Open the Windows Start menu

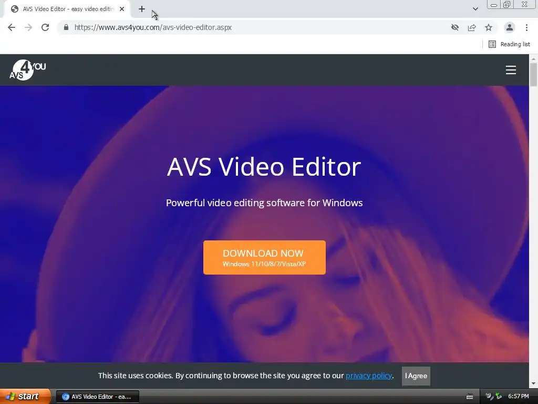pyautogui.click(x=25, y=397)
